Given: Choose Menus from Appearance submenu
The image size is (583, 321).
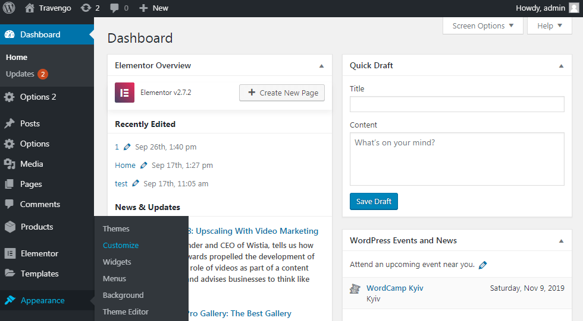Looking at the screenshot, I should pyautogui.click(x=114, y=279).
